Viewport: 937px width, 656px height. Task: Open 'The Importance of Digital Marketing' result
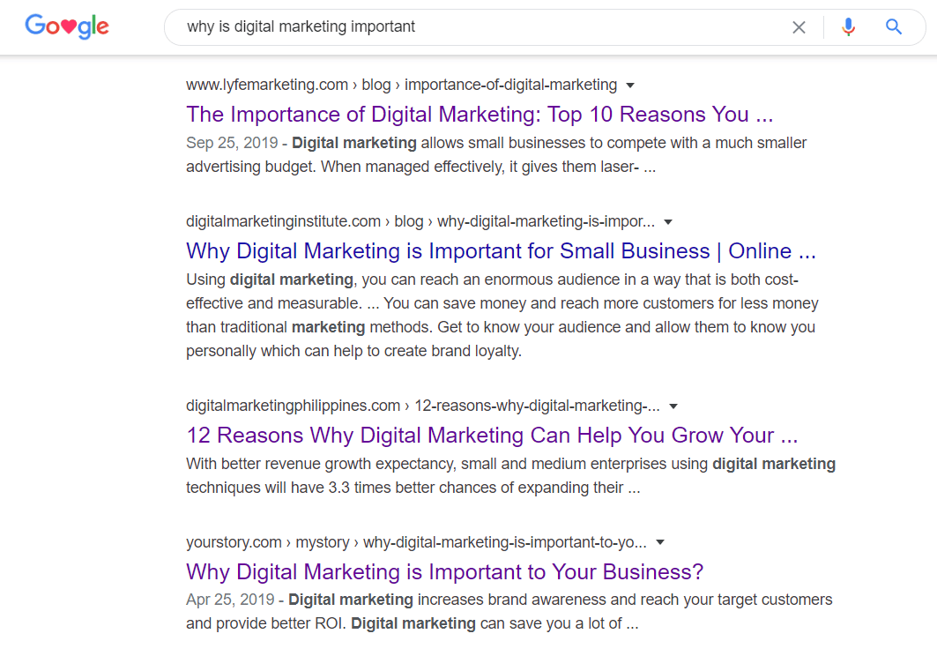pos(480,115)
